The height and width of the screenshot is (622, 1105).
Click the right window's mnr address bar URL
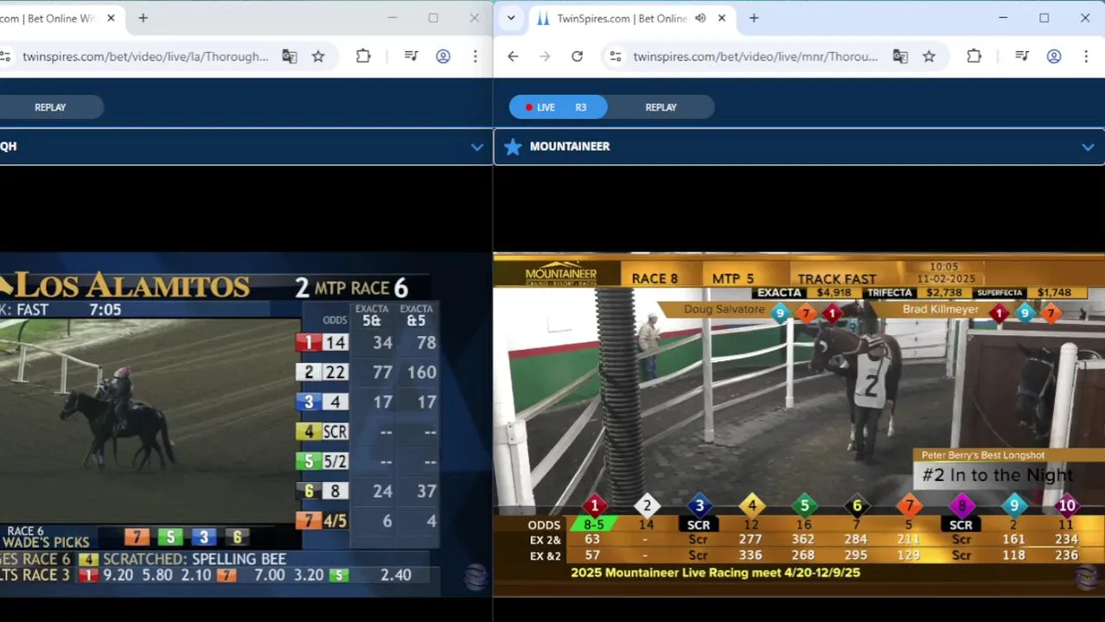coord(755,56)
